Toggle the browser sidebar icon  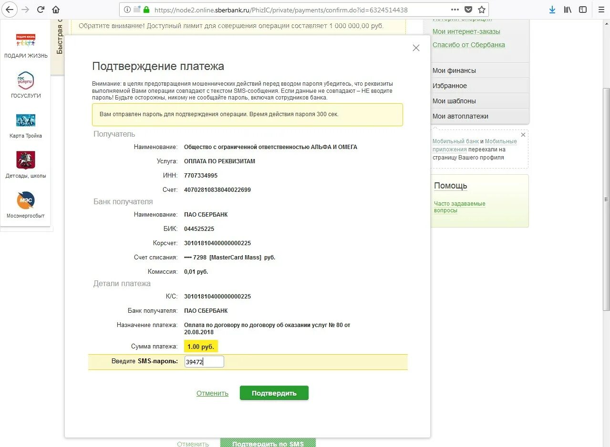(583, 10)
